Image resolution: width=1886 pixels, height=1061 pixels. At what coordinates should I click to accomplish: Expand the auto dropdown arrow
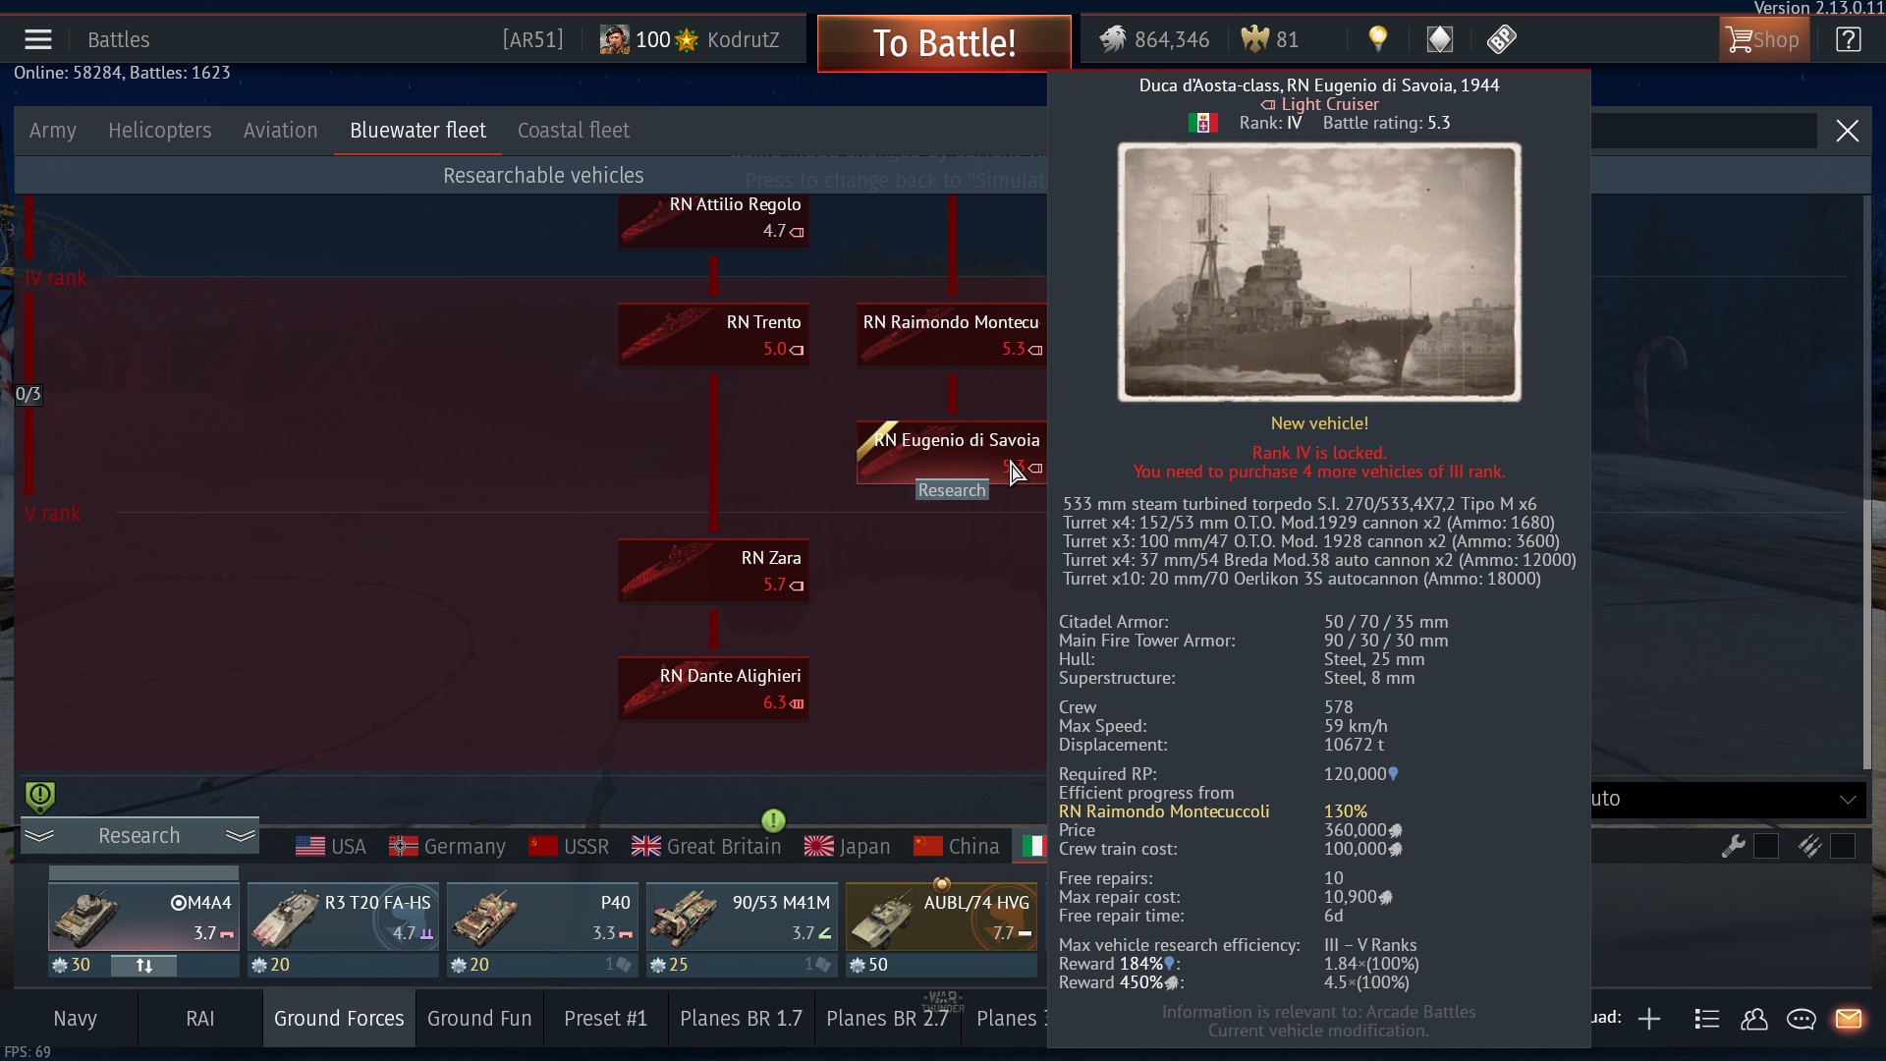pos(1848,799)
